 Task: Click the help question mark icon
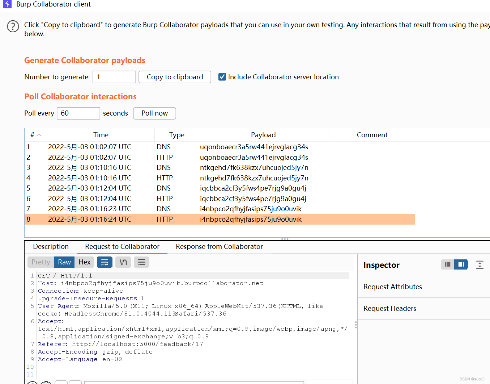pyautogui.click(x=13, y=26)
